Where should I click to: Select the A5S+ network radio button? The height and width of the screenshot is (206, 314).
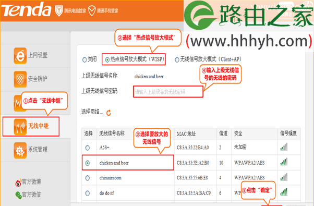pos(88,148)
